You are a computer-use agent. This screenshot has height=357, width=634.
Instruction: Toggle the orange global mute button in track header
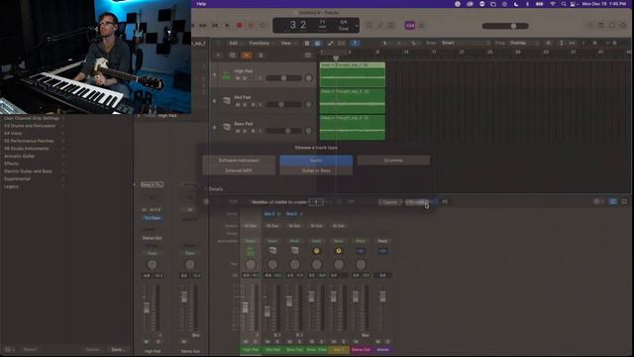coord(247,56)
